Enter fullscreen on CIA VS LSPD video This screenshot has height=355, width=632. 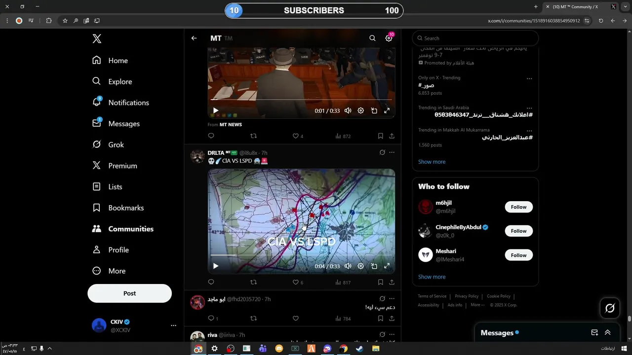[387, 266]
